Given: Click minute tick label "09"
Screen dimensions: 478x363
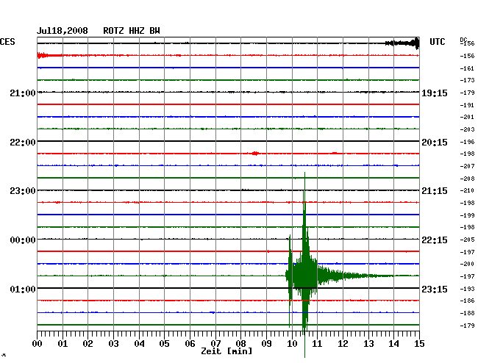Looking at the screenshot, I should click(x=266, y=344).
